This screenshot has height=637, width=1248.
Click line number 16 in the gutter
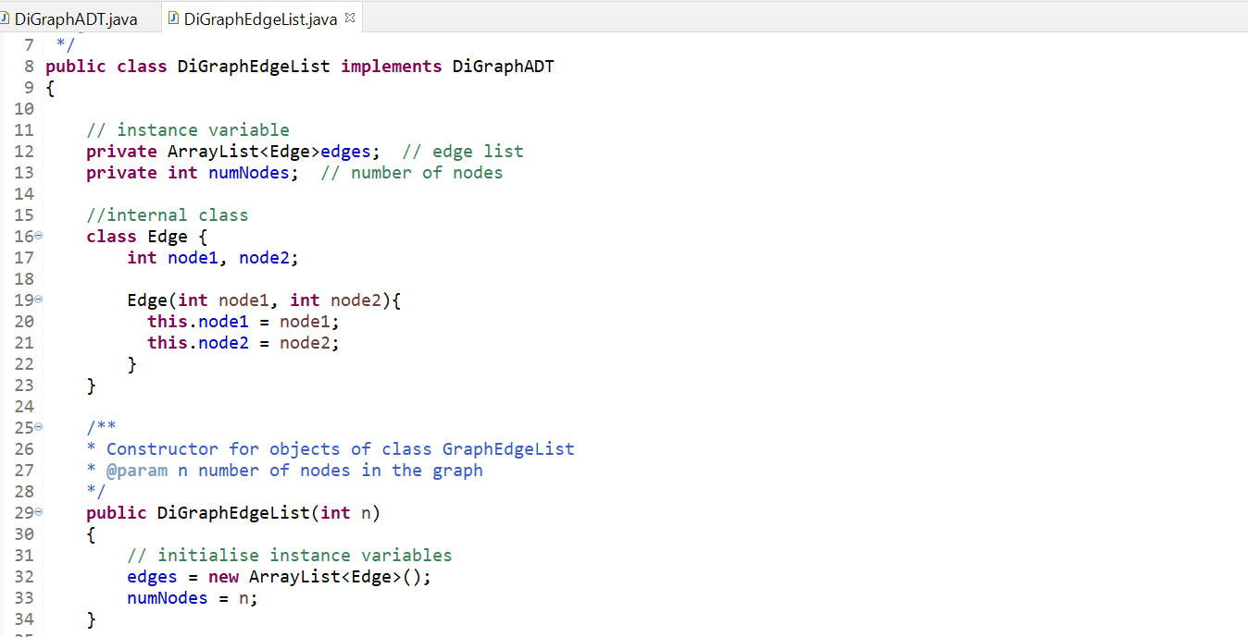coord(24,236)
